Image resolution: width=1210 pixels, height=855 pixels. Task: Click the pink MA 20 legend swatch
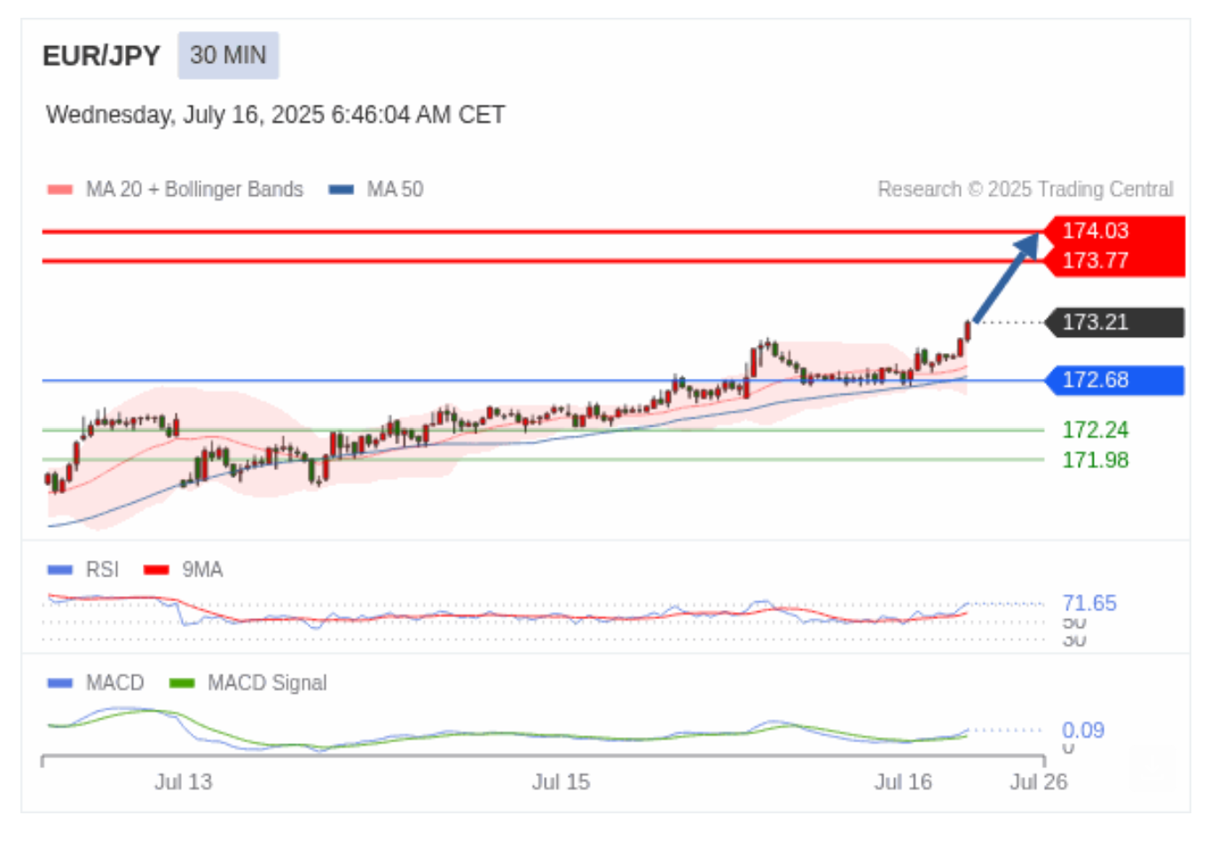tap(59, 189)
